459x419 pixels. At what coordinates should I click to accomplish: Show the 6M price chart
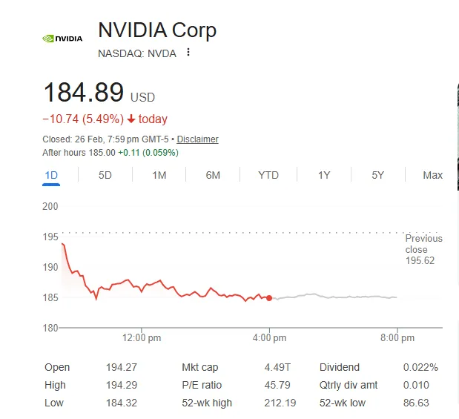[x=213, y=176]
